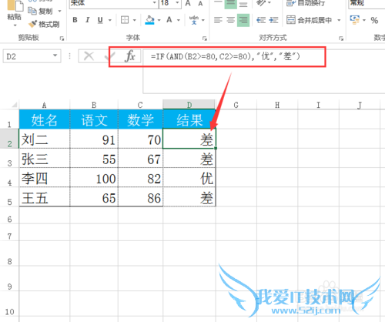The image size is (385, 322).
Task: Click the increase indent icon
Action: (x=273, y=20)
